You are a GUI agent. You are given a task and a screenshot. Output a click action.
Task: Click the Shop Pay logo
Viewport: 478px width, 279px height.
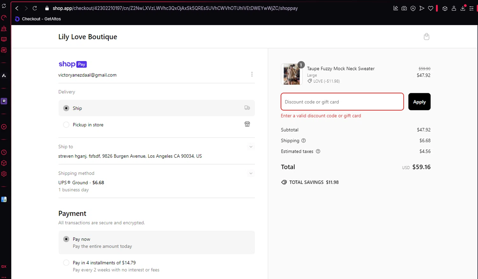(x=73, y=64)
